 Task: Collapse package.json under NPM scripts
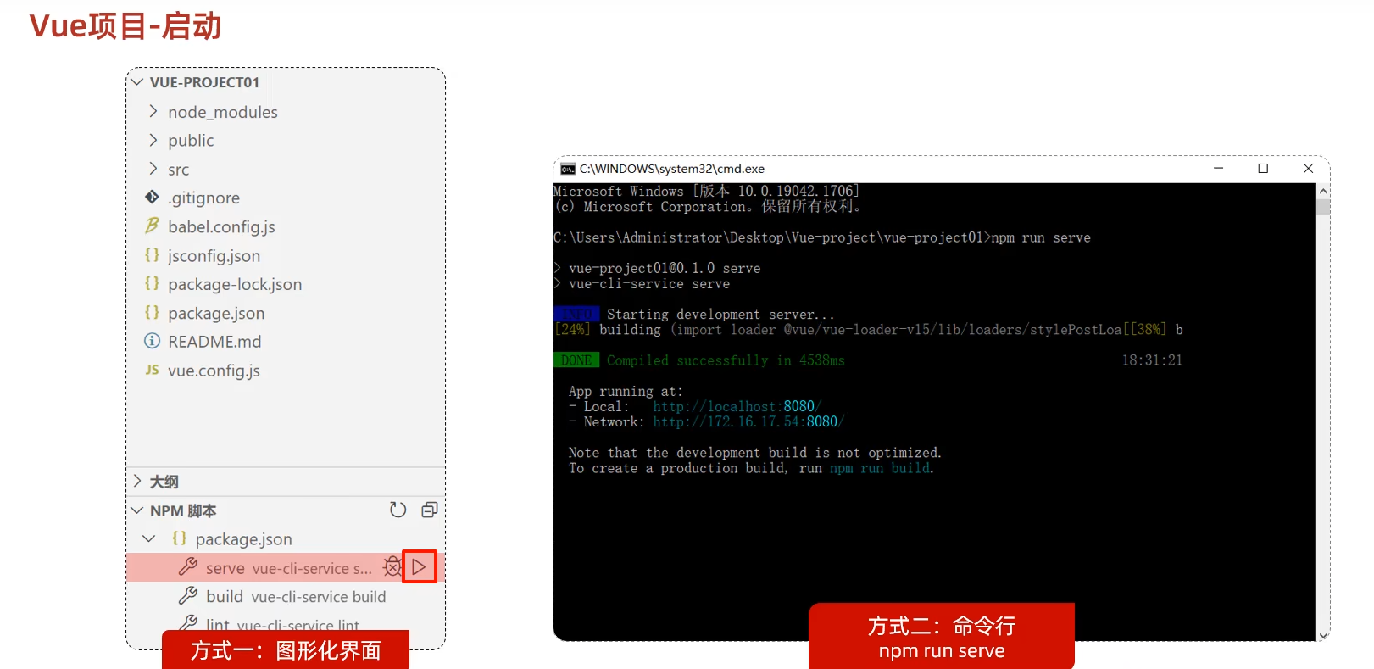click(x=149, y=538)
